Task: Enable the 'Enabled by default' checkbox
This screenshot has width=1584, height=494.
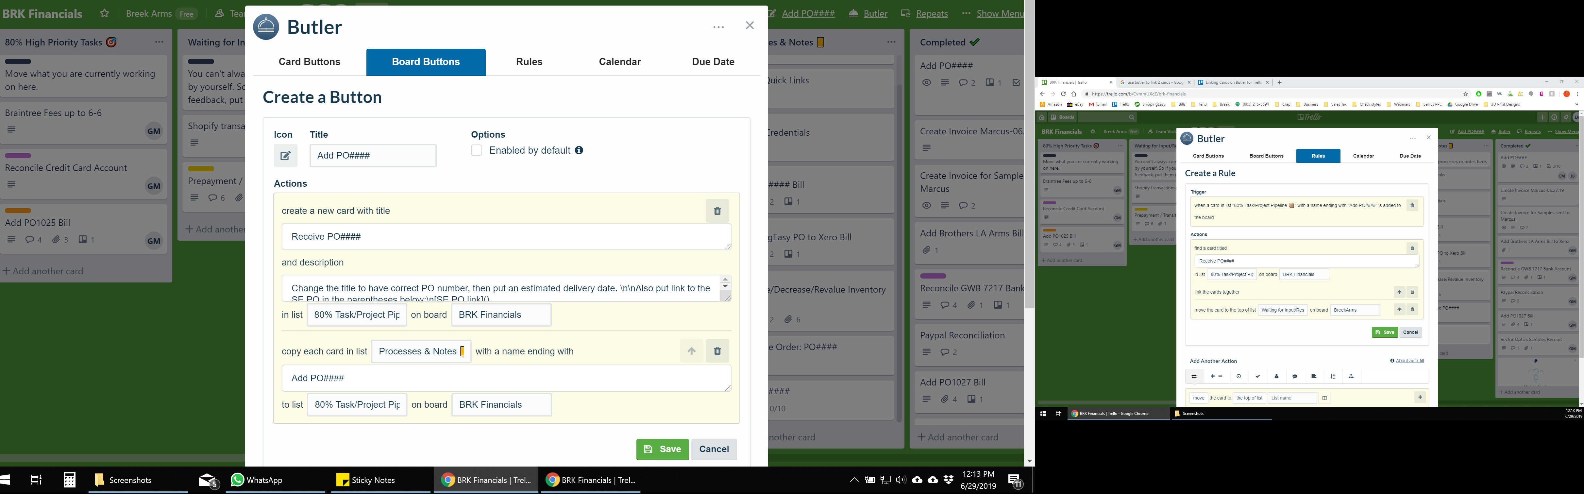Action: [477, 150]
